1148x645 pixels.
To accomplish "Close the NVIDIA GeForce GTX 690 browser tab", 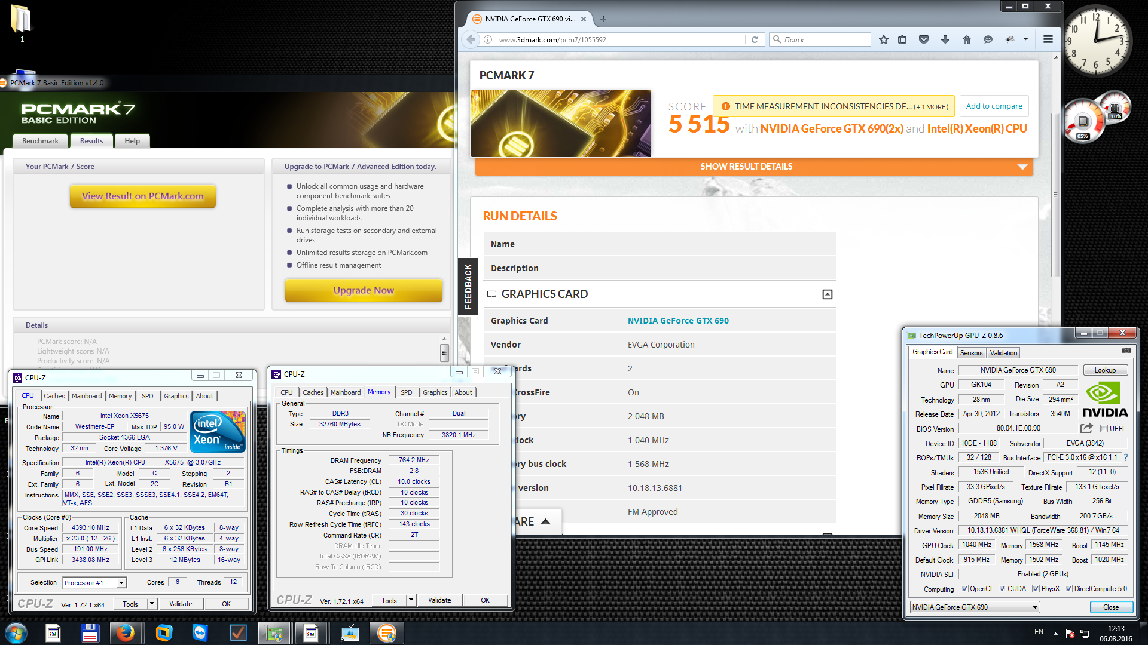I will click(584, 19).
